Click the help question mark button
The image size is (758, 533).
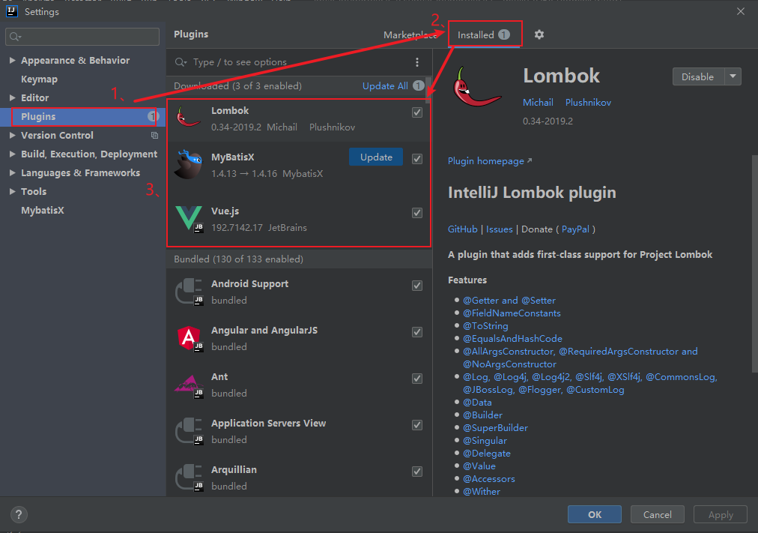(x=19, y=514)
